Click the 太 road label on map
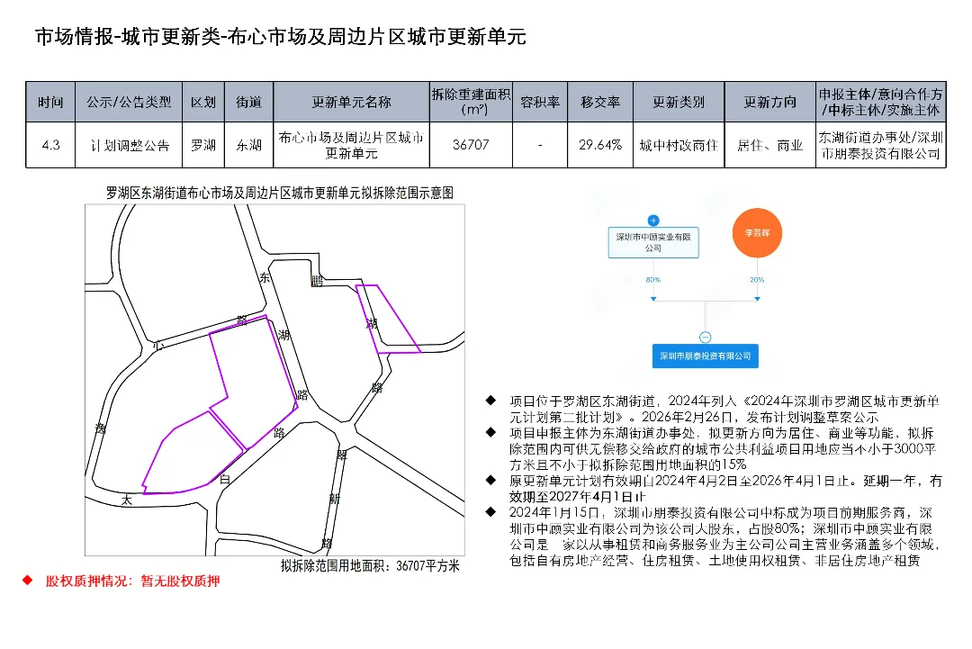The image size is (972, 649). pos(127,500)
